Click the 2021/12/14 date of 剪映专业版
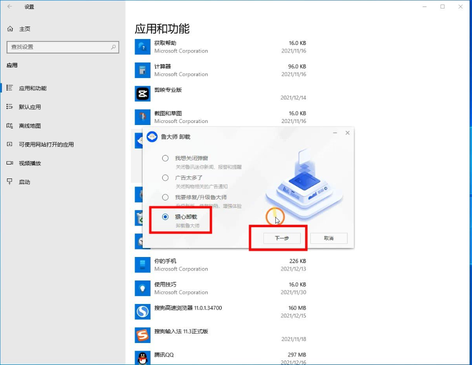Screen dimensions: 472x365 293,97
